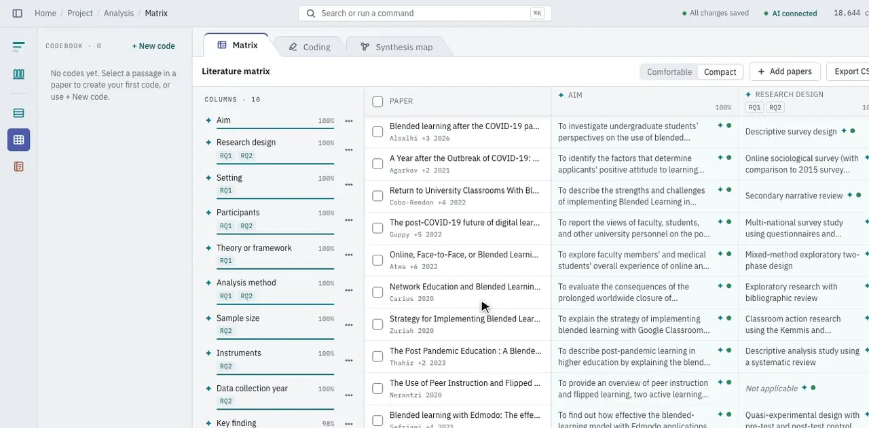Open the more-options menu for Participants
The width and height of the screenshot is (869, 428).
click(x=349, y=219)
